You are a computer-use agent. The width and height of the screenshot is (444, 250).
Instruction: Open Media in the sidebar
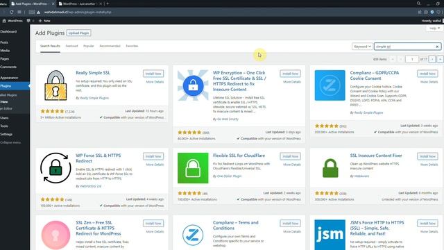pos(5,51)
